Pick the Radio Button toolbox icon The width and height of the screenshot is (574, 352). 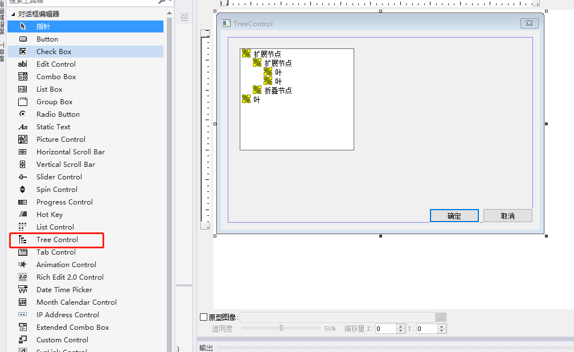23,114
